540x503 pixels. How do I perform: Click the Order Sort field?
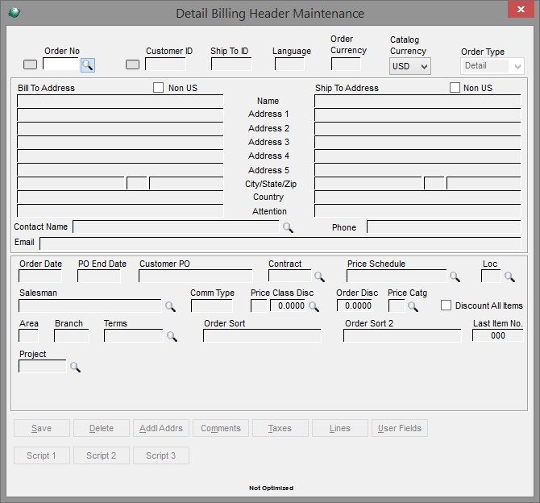[262, 336]
